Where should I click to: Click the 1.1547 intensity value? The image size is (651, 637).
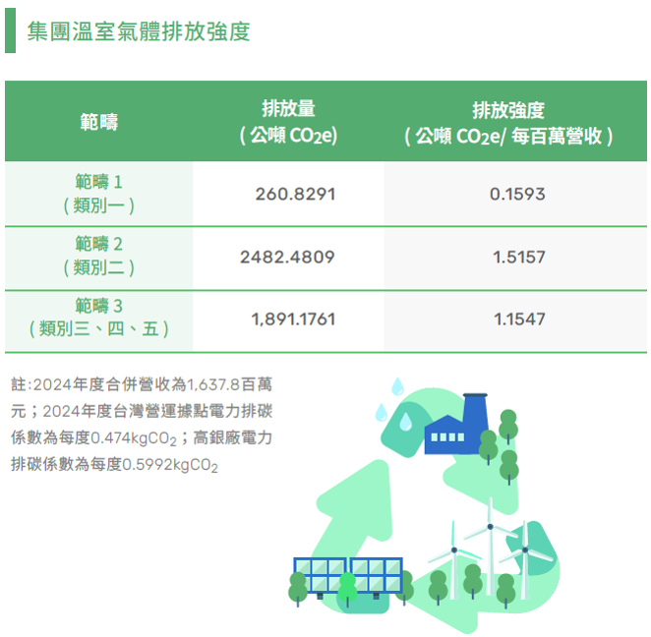point(518,318)
